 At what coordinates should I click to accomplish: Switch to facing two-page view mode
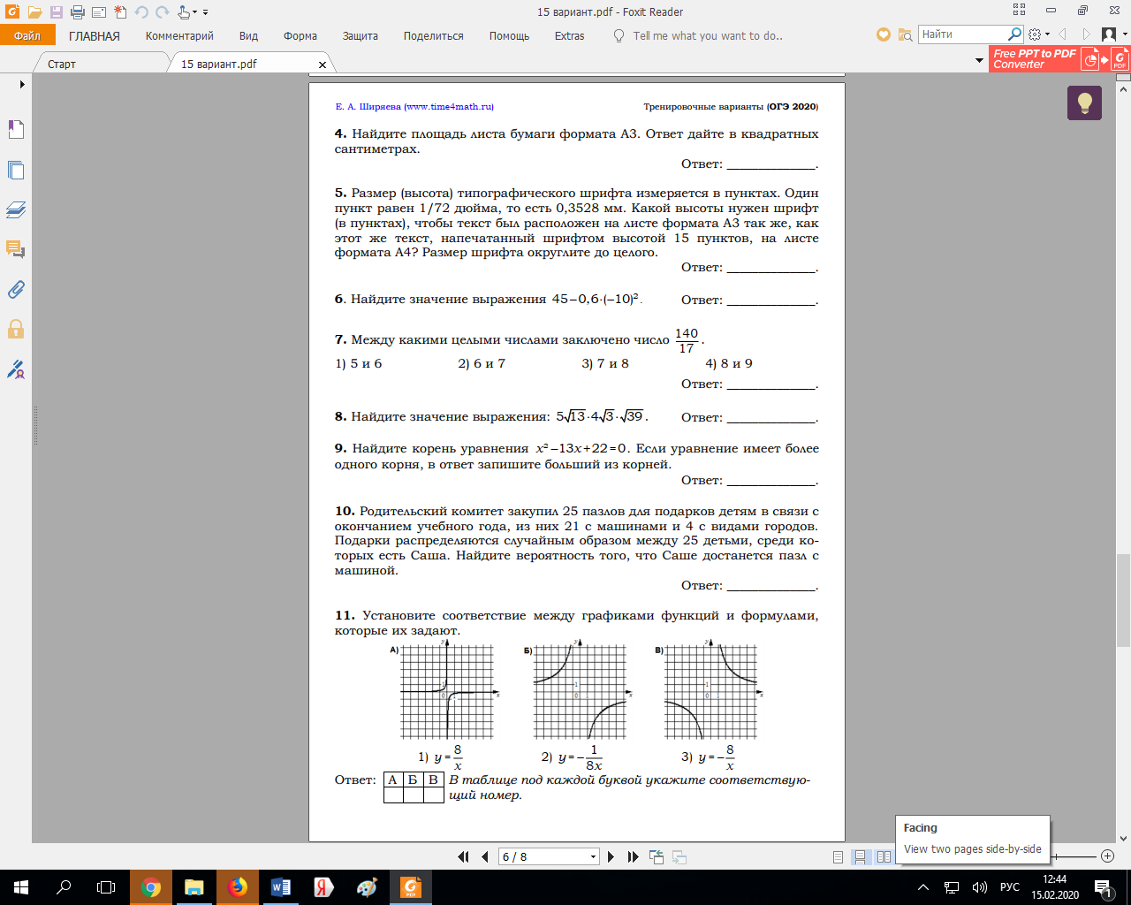[884, 856]
